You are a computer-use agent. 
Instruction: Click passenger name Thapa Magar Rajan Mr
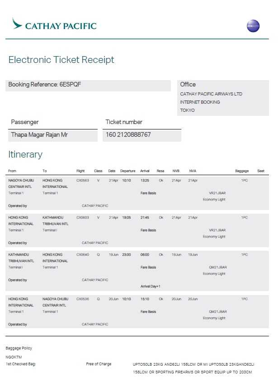click(x=39, y=135)
